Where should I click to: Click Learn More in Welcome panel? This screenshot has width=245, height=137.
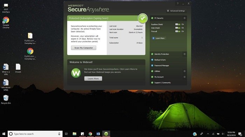pos(93,79)
